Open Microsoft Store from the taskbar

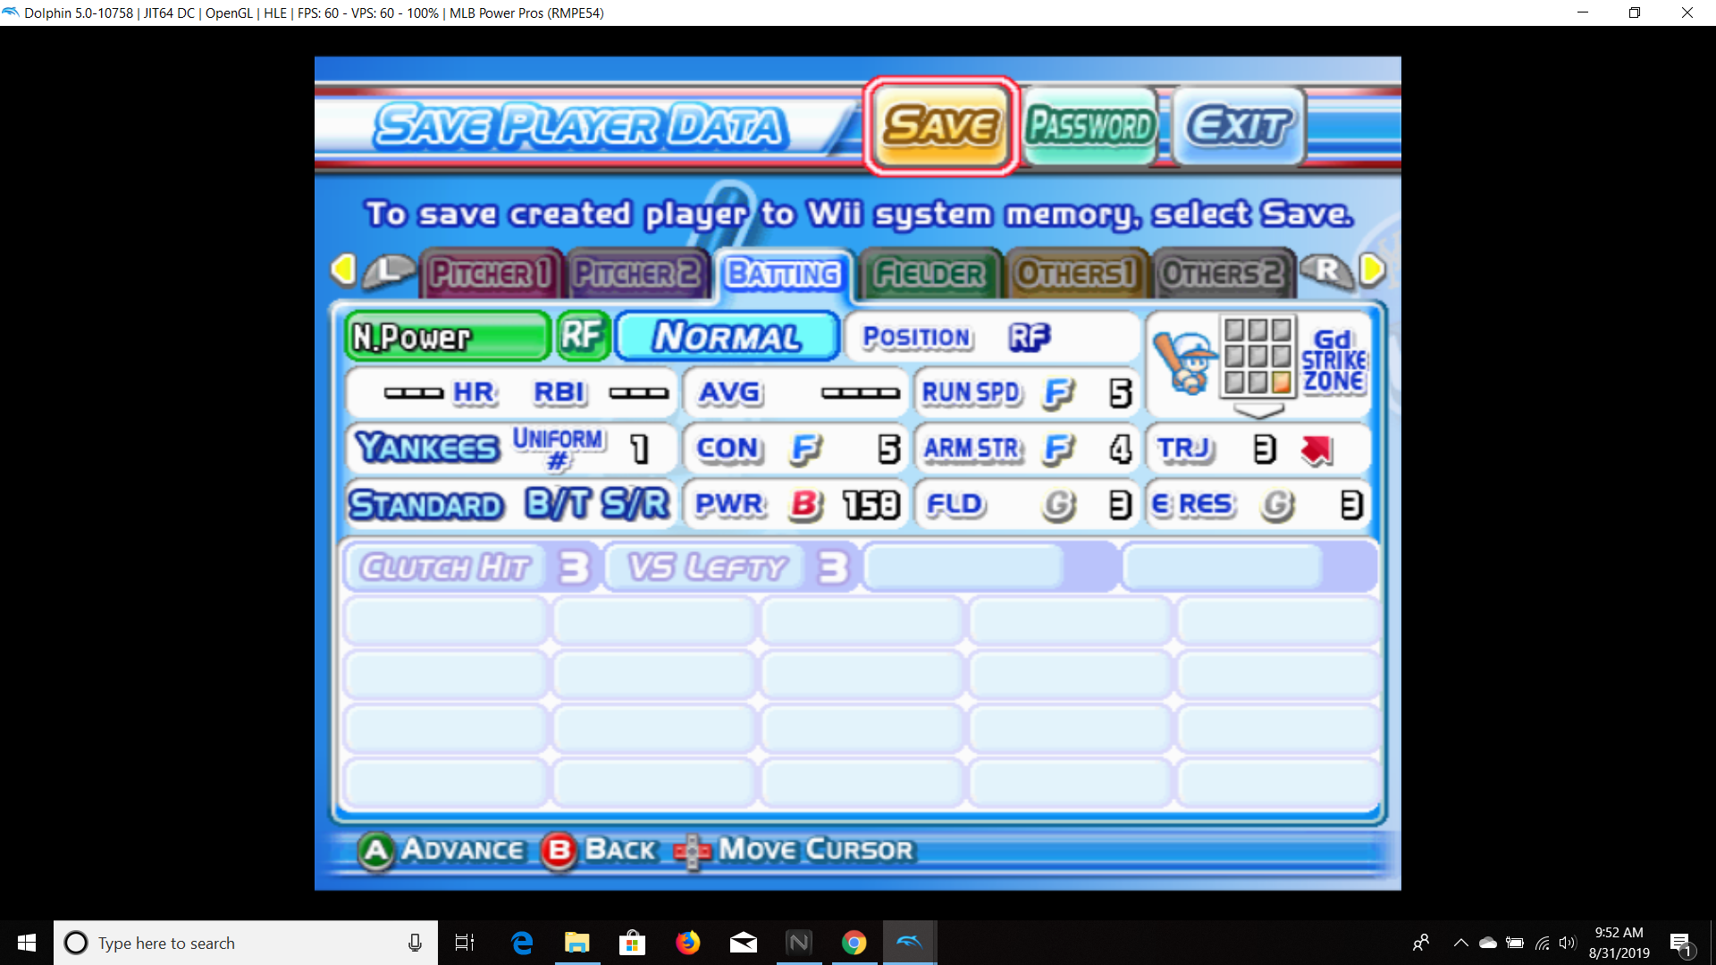point(633,943)
